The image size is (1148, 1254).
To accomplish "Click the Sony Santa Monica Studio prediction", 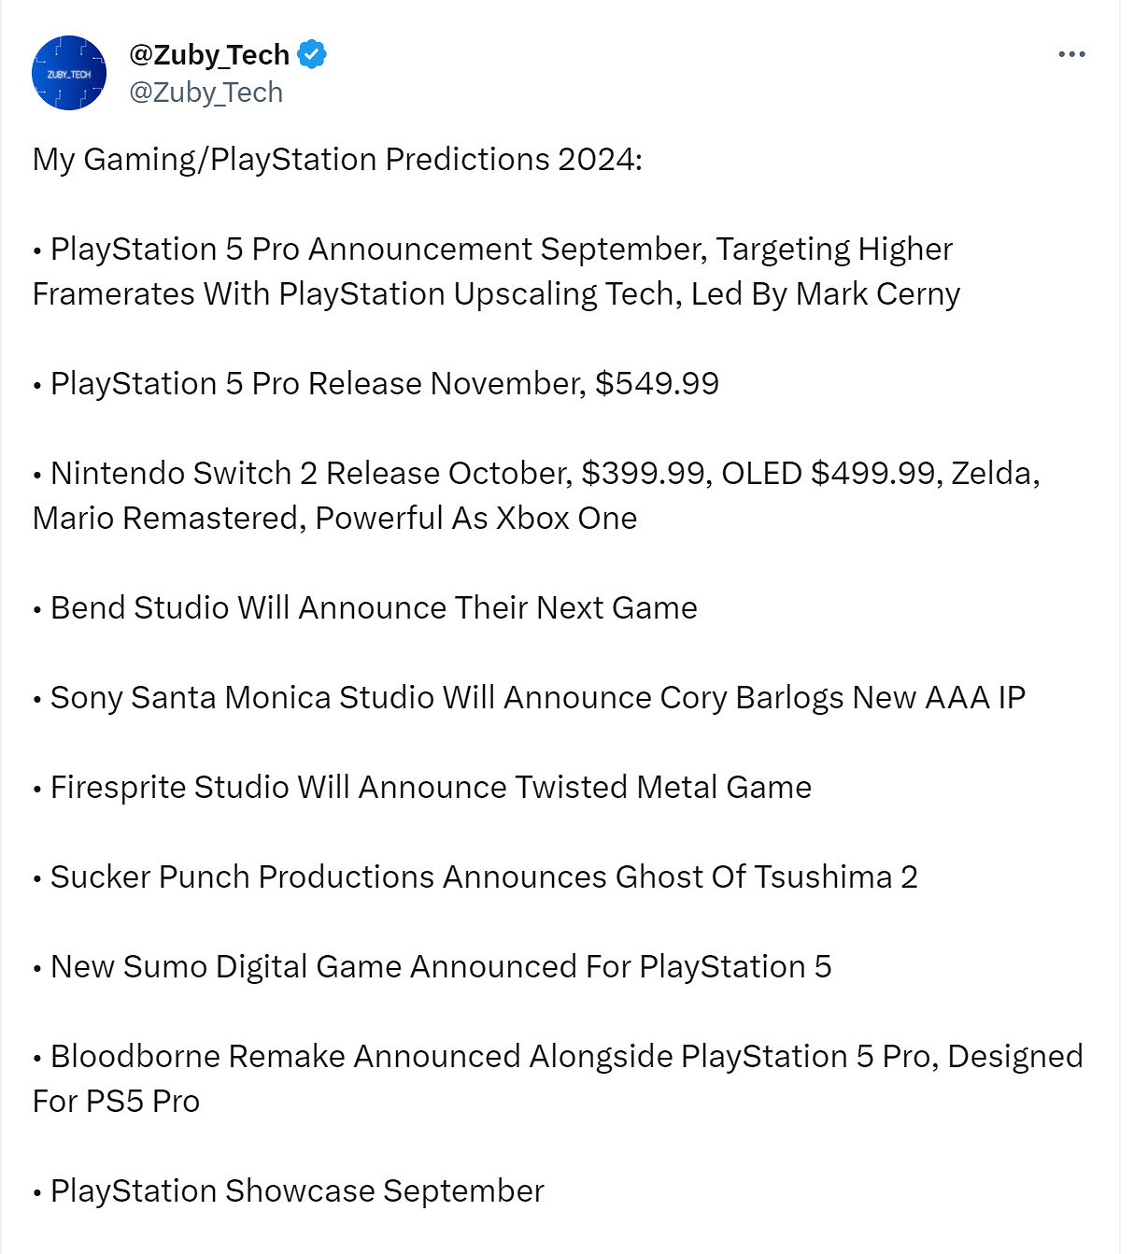I will [x=537, y=698].
